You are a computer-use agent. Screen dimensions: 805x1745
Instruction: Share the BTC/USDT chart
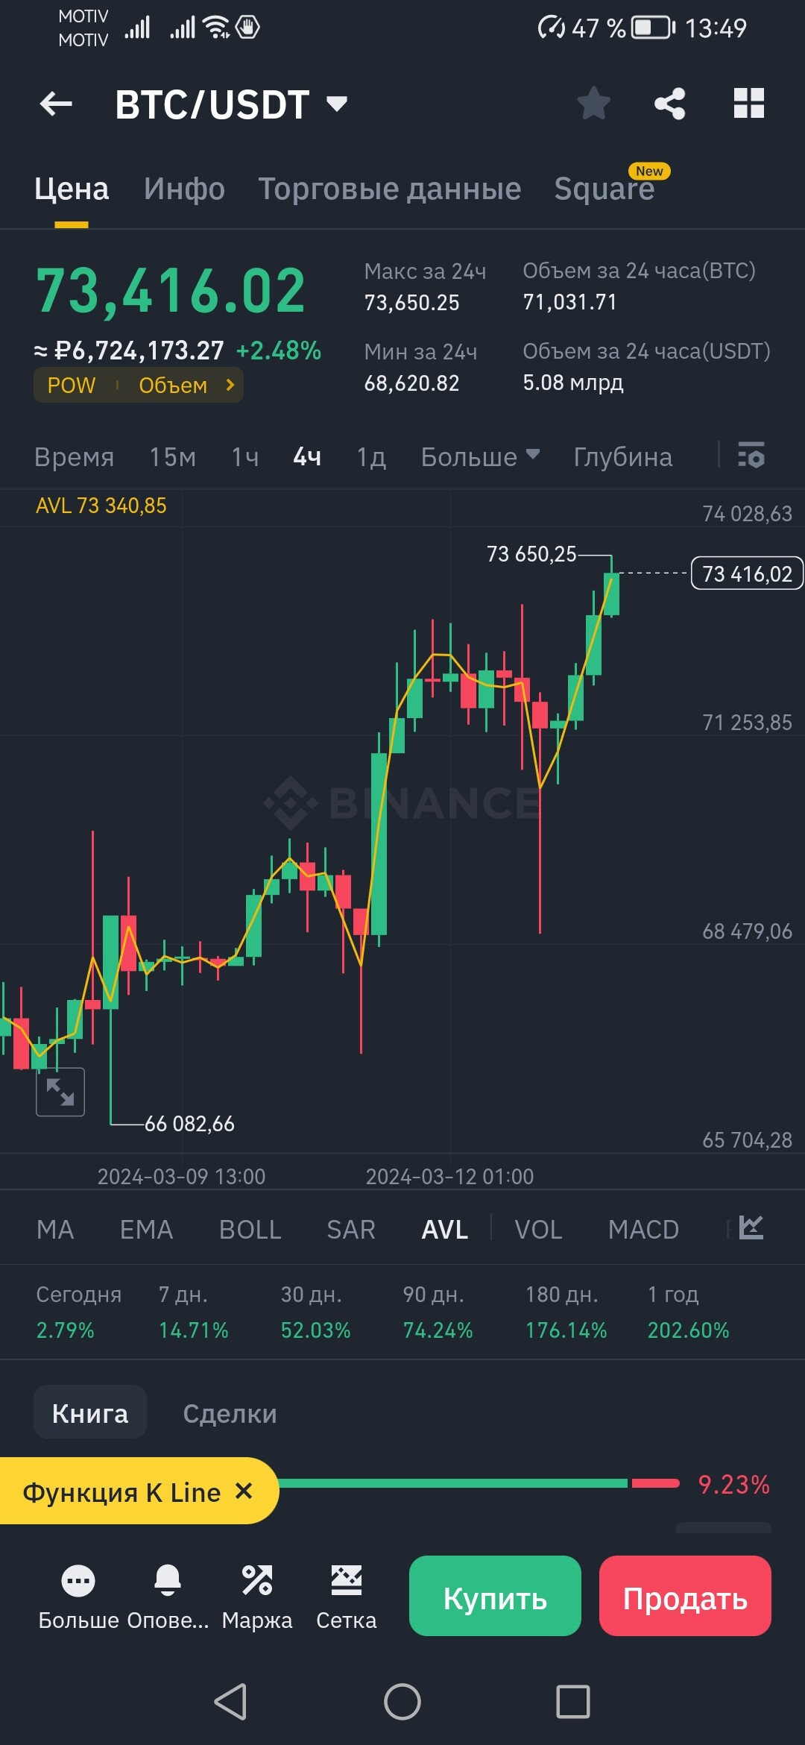pyautogui.click(x=669, y=104)
